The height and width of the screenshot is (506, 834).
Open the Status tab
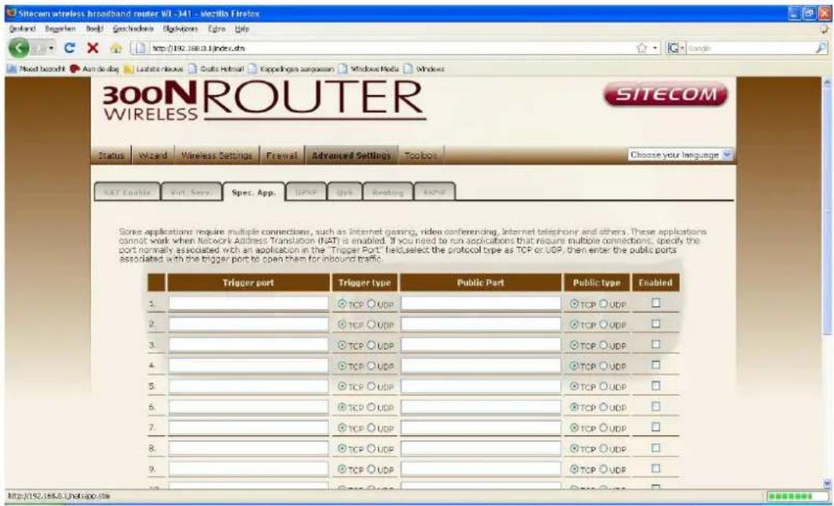(111, 156)
